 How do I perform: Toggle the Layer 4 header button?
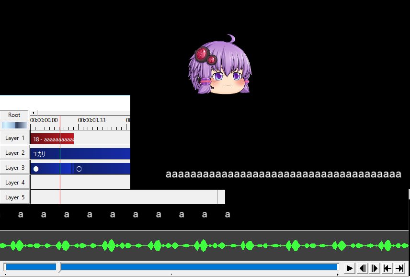pos(14,183)
